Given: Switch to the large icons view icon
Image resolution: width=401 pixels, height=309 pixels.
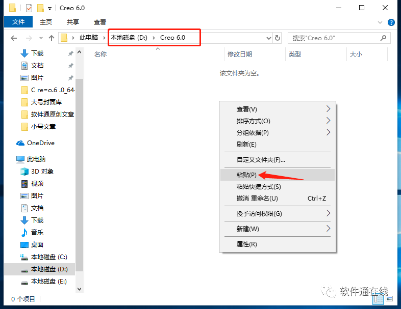Looking at the screenshot, I should click(389, 298).
